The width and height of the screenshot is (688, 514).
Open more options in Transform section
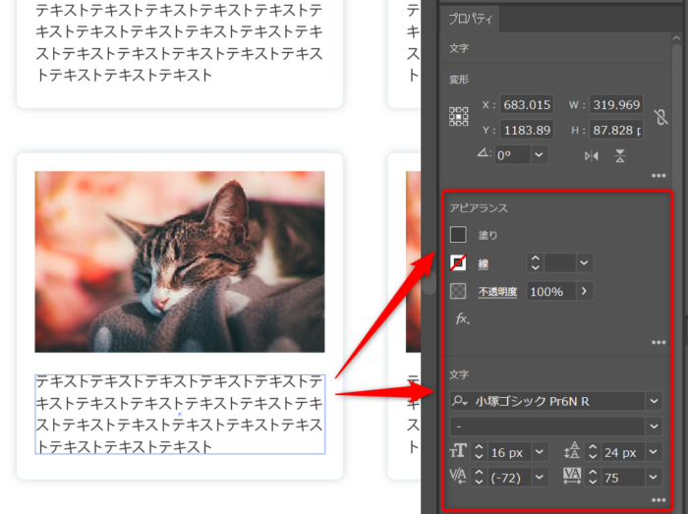(x=659, y=176)
